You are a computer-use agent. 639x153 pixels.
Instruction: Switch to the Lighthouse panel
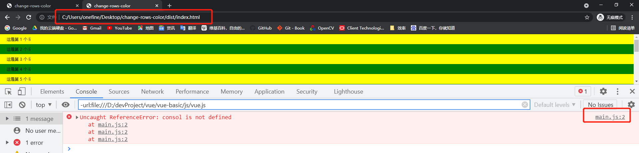click(348, 92)
